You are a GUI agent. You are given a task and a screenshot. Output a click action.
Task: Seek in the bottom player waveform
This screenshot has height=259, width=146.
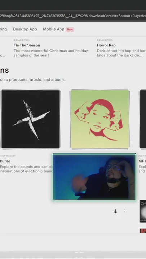pos(73,255)
